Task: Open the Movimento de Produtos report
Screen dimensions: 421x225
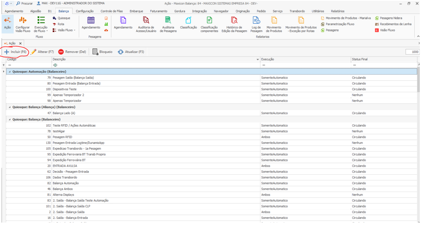Action: pos(274,24)
